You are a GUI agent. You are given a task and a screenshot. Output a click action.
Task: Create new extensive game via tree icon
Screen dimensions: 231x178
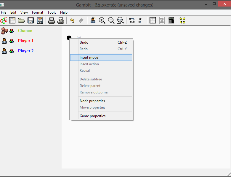coord(4,20)
